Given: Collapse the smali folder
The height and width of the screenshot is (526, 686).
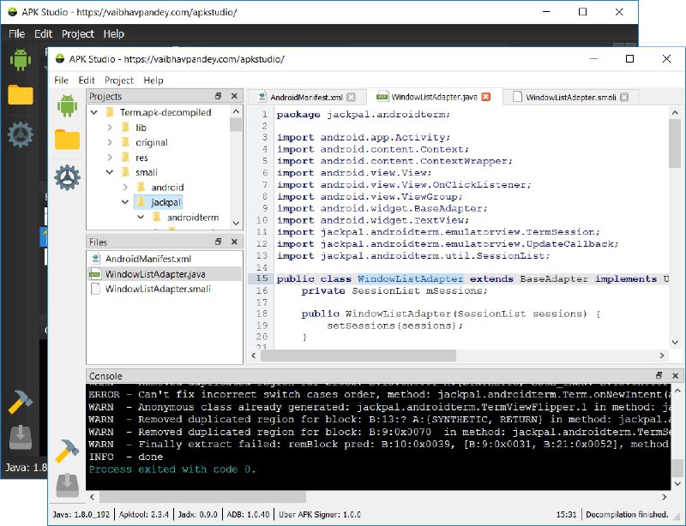Looking at the screenshot, I should tap(110, 172).
